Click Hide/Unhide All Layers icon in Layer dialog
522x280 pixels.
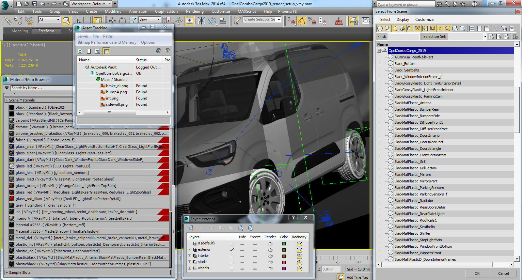coord(241,228)
